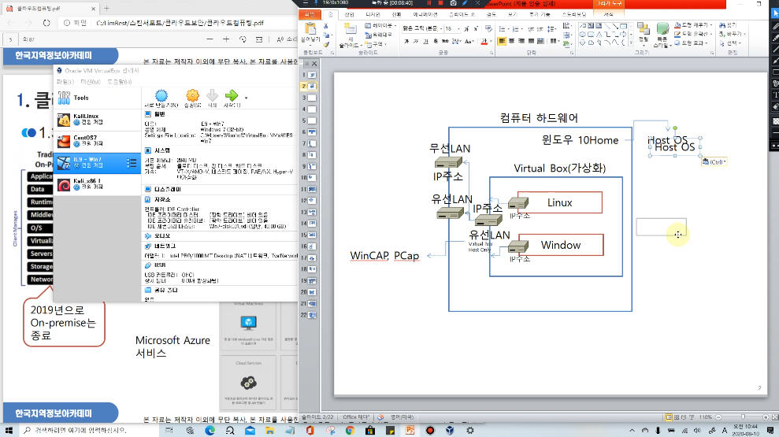Open Chrome from the taskbar
Image resolution: width=779 pixels, height=437 pixels.
coord(350,430)
